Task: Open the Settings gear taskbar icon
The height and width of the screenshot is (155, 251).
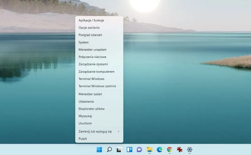Action: click(190, 150)
